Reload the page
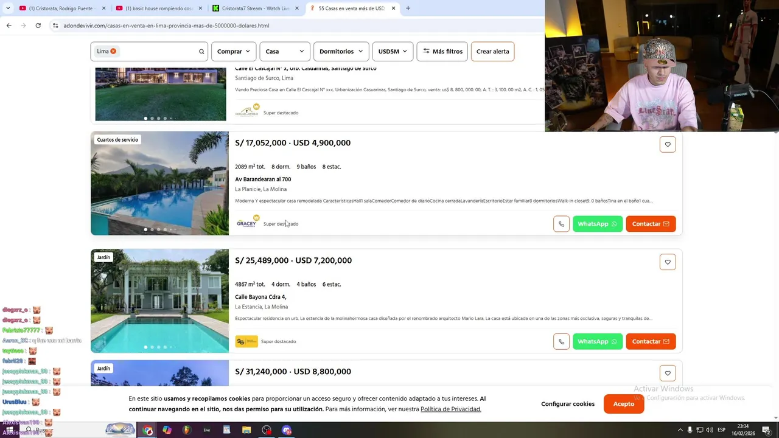This screenshot has width=779, height=438. 38,26
